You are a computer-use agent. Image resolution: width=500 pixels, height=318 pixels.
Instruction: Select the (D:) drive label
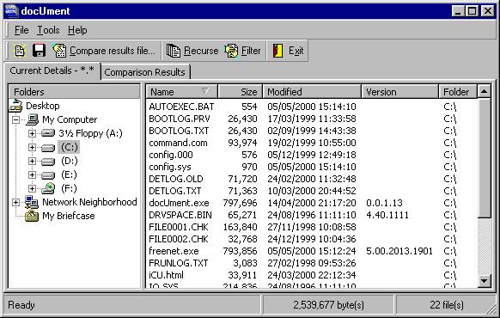tap(70, 161)
